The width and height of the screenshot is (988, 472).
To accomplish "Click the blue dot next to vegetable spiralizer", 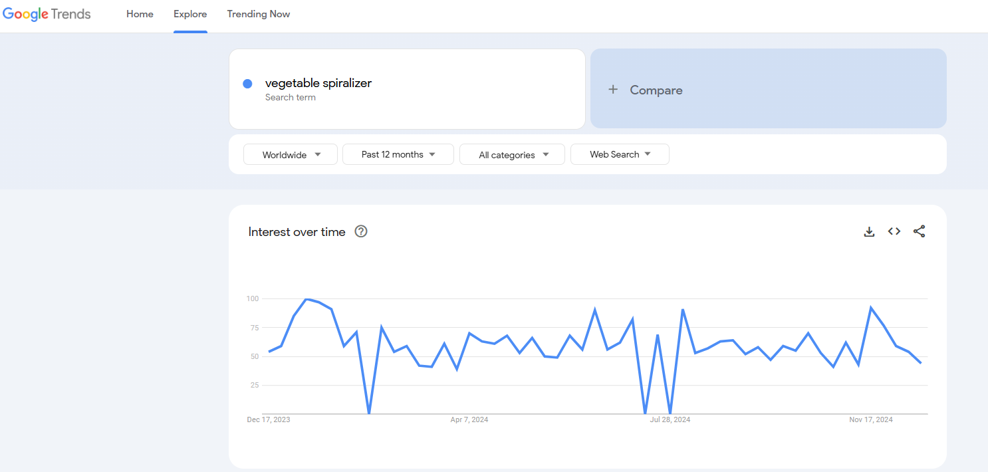I will [247, 84].
